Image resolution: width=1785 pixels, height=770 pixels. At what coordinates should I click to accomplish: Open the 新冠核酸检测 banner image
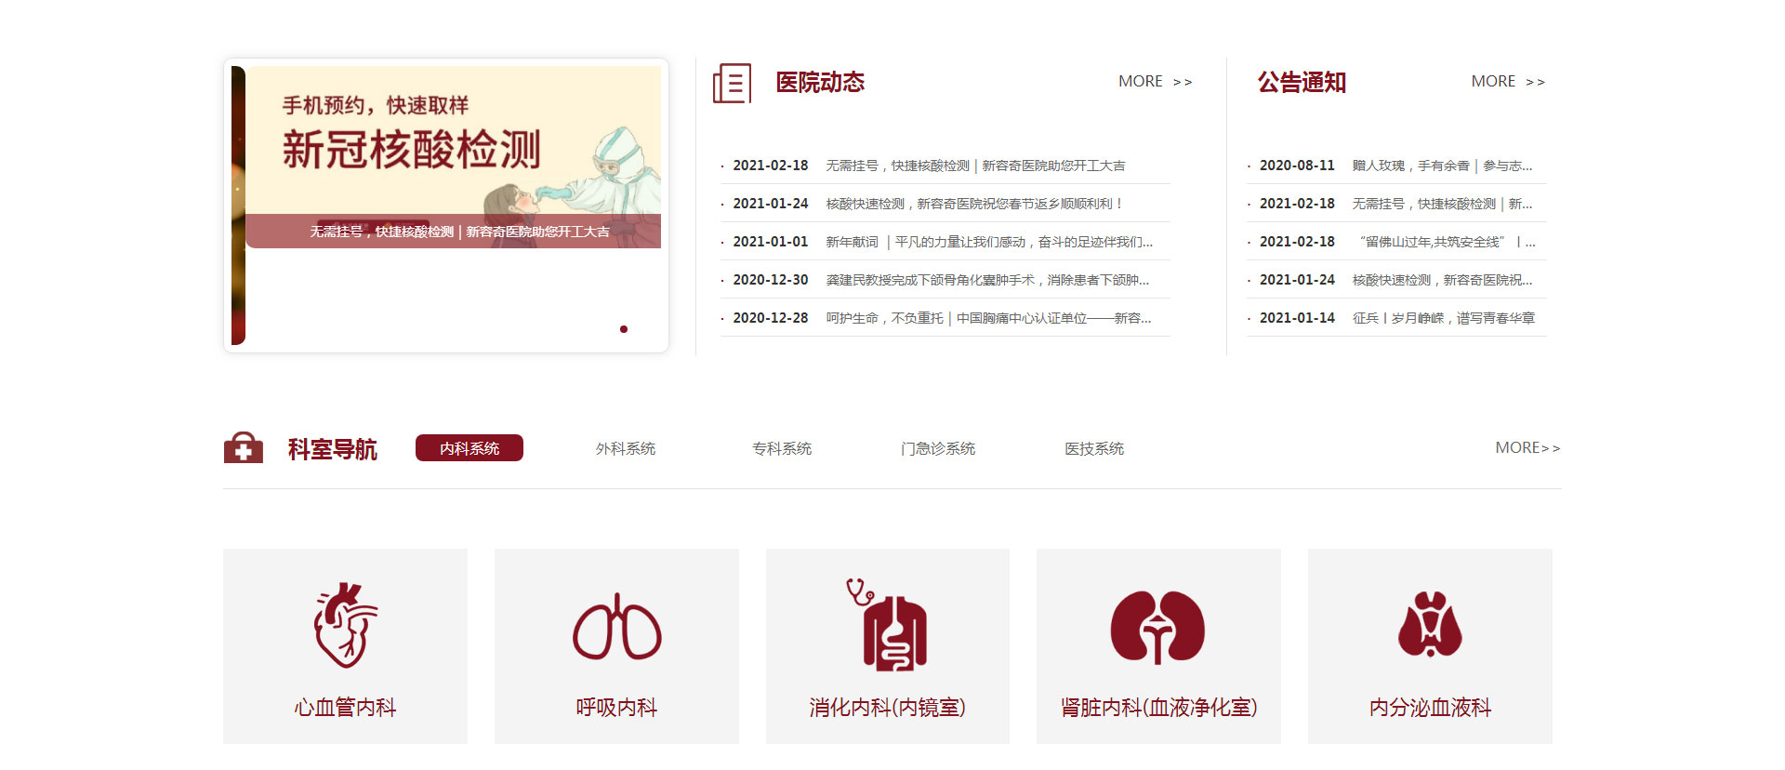pos(453,156)
